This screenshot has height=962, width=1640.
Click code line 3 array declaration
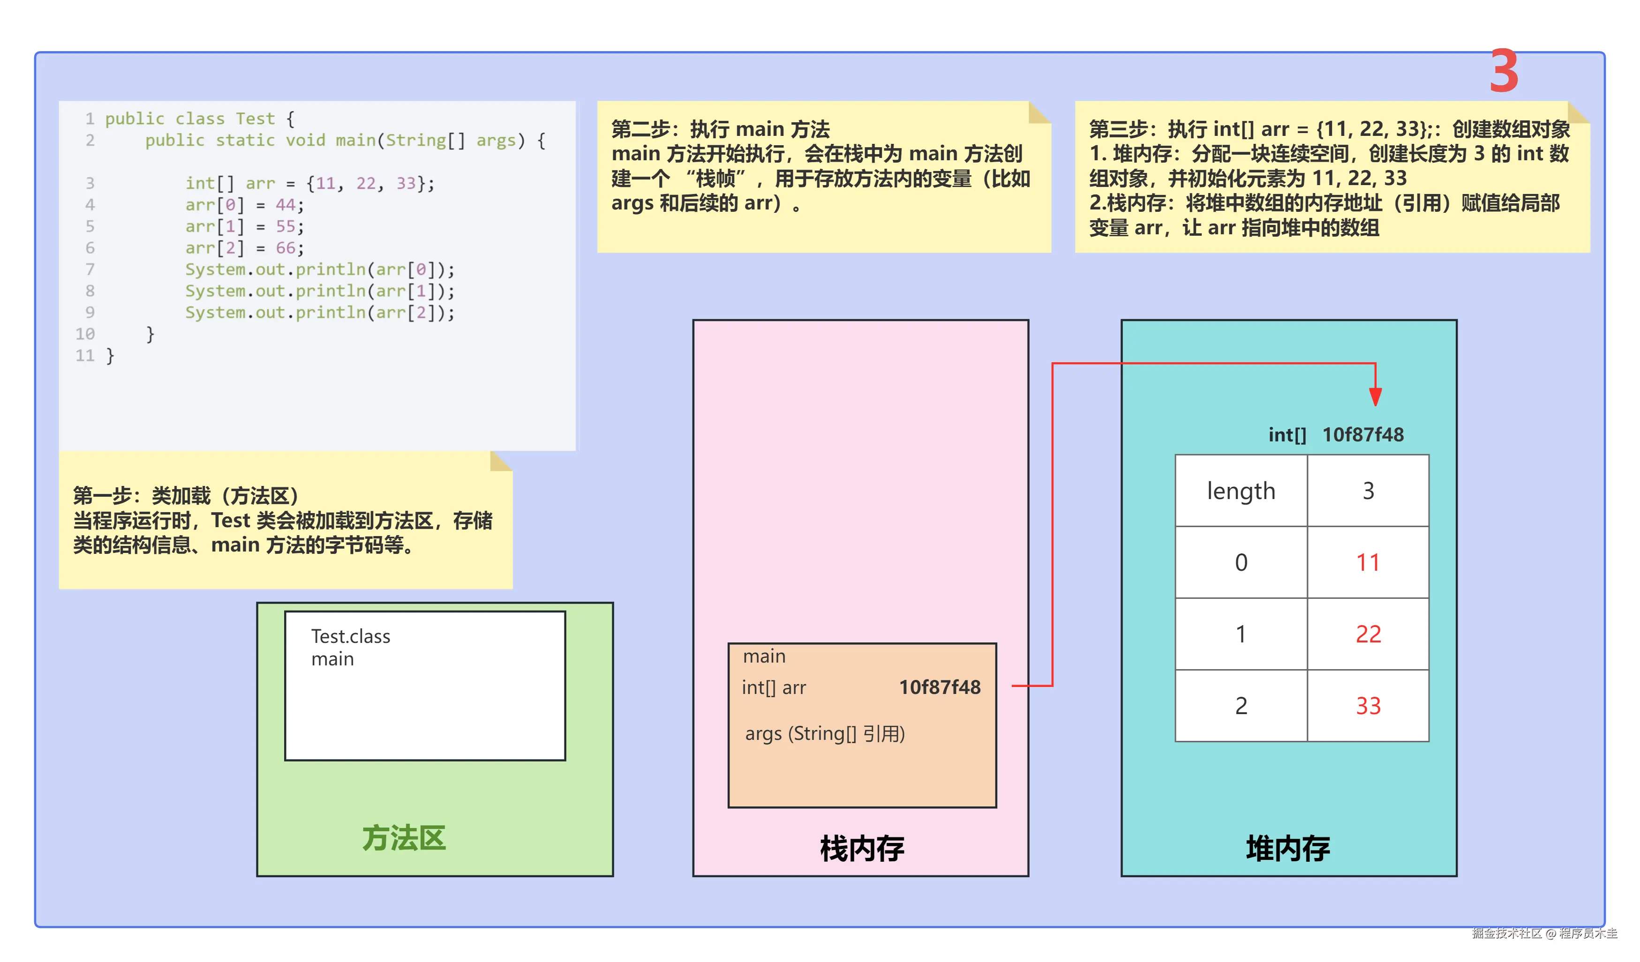[x=310, y=183]
